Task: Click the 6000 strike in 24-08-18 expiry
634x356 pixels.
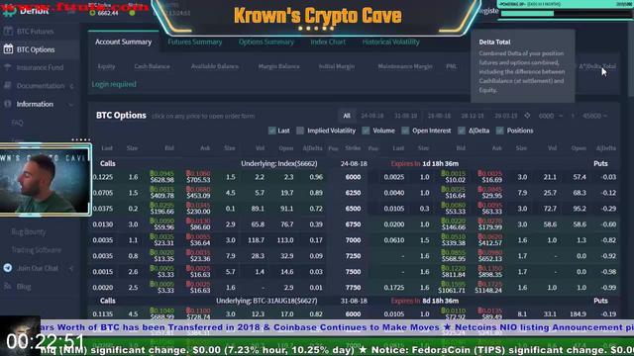Action: (x=353, y=177)
